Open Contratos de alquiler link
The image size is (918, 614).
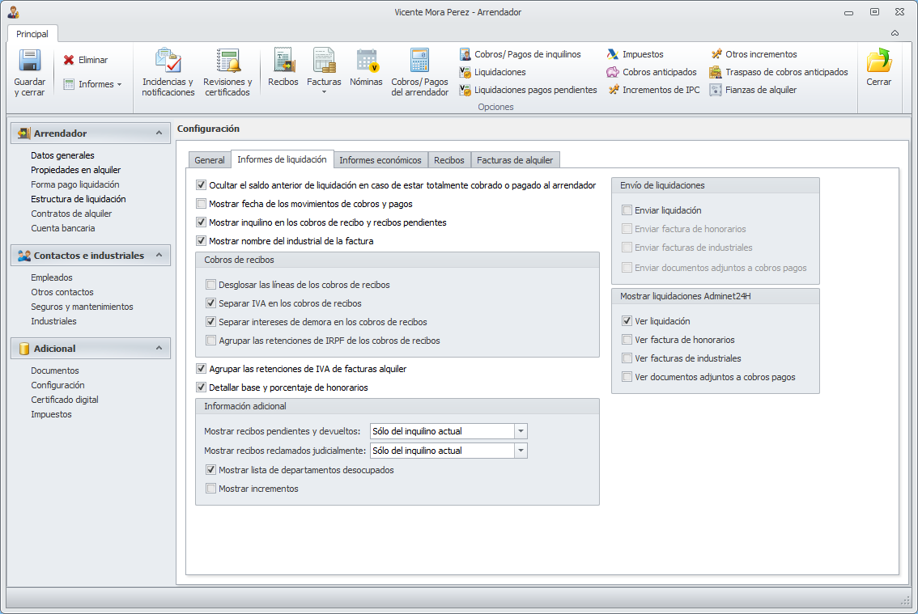click(71, 214)
